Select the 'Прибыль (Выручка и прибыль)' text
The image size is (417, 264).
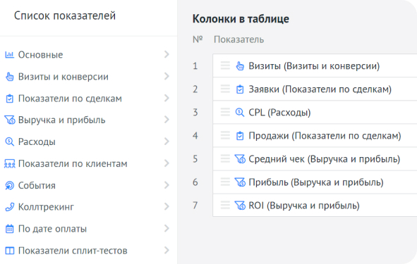point(316,182)
